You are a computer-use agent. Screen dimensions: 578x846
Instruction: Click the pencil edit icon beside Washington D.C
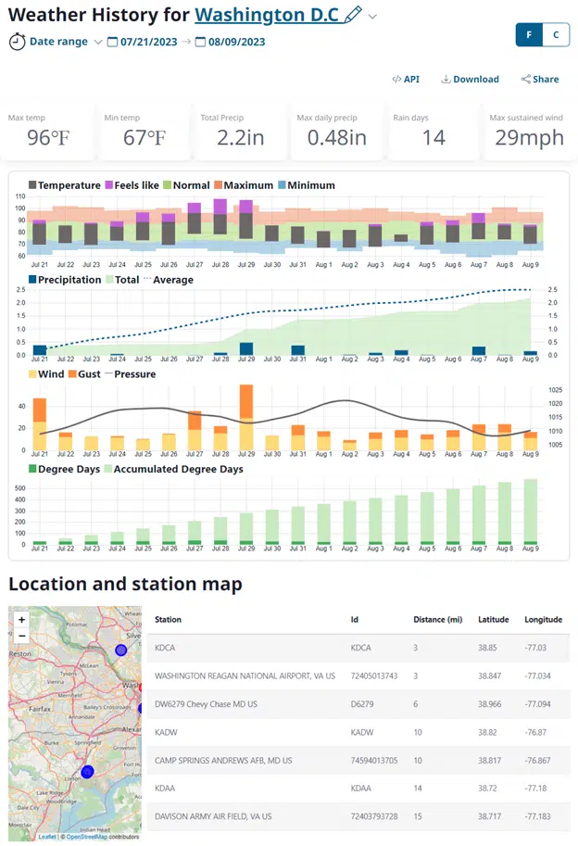[353, 16]
